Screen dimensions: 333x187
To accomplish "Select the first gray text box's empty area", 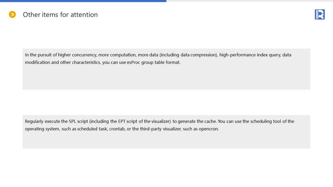I will 166,78.
